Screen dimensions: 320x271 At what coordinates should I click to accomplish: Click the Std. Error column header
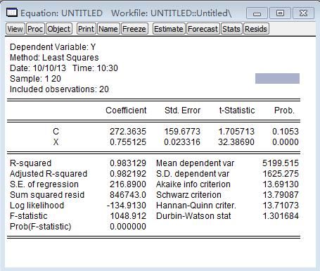[x=182, y=111]
